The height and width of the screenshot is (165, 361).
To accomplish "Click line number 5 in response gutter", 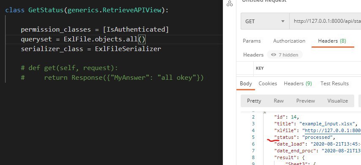I will coord(253,138).
